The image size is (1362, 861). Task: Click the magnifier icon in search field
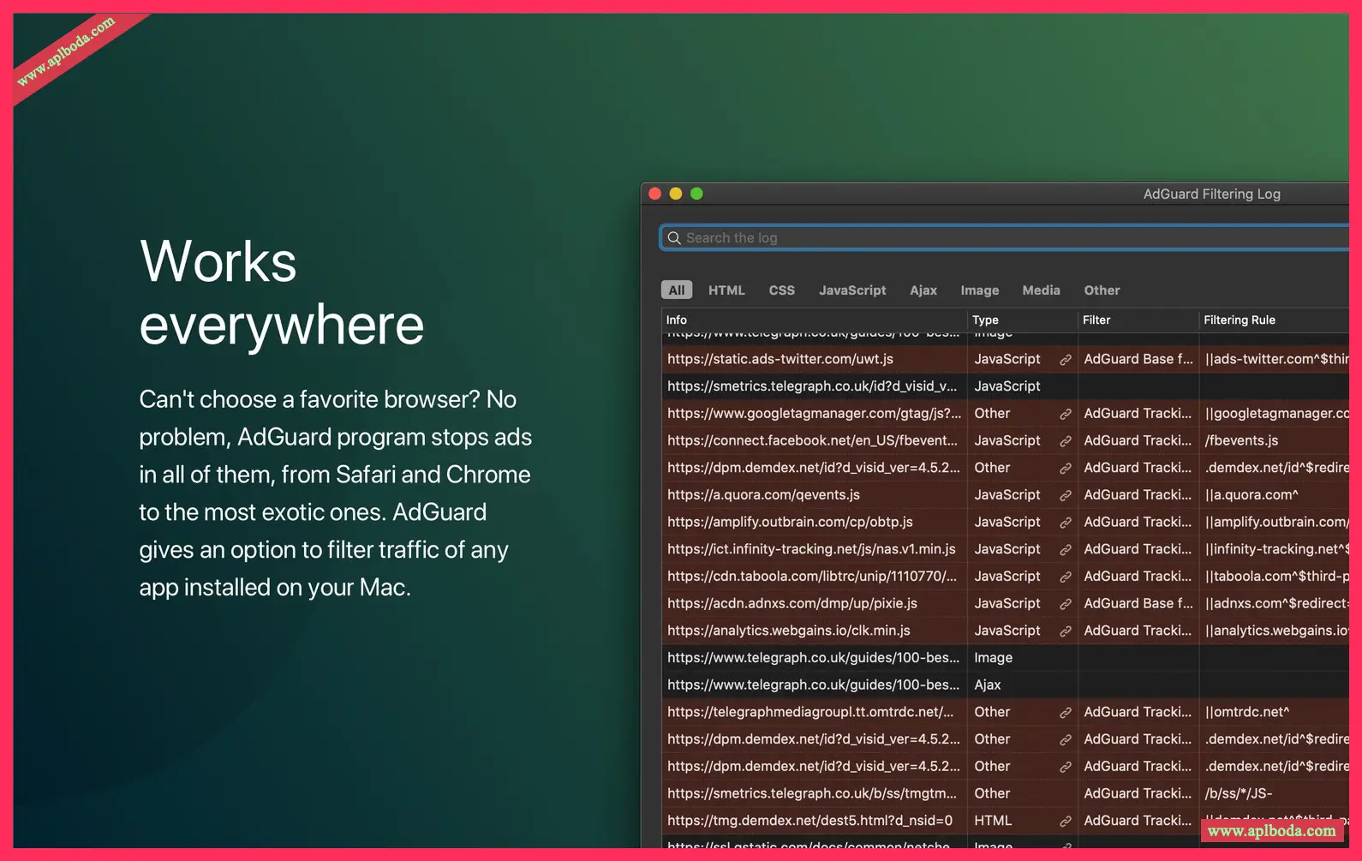pos(674,238)
